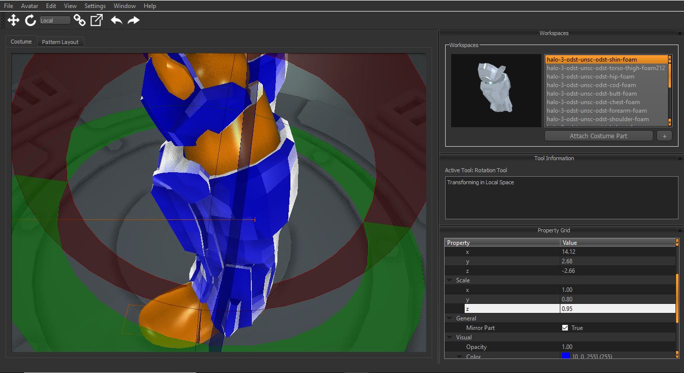Click the Redo arrow icon

point(133,20)
